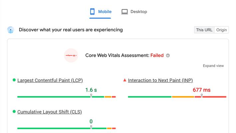Open the Core Web Vitals help question icon
236x133 pixels.
(168, 56)
